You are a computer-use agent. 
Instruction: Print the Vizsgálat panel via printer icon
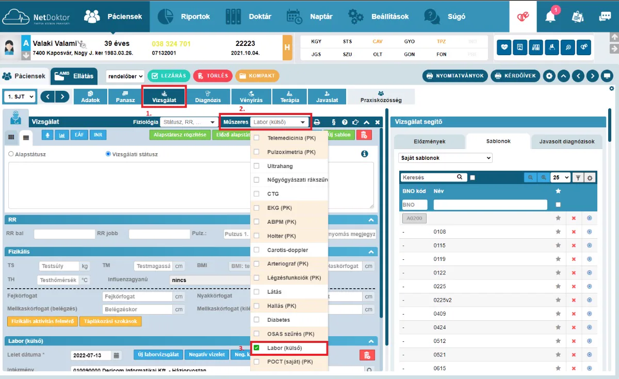tap(317, 122)
